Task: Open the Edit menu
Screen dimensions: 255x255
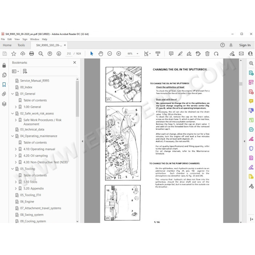Action: point(9,39)
